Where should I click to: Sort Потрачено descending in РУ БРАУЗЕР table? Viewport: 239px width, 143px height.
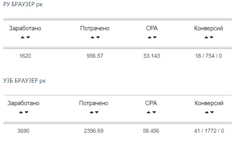(x=98, y=37)
